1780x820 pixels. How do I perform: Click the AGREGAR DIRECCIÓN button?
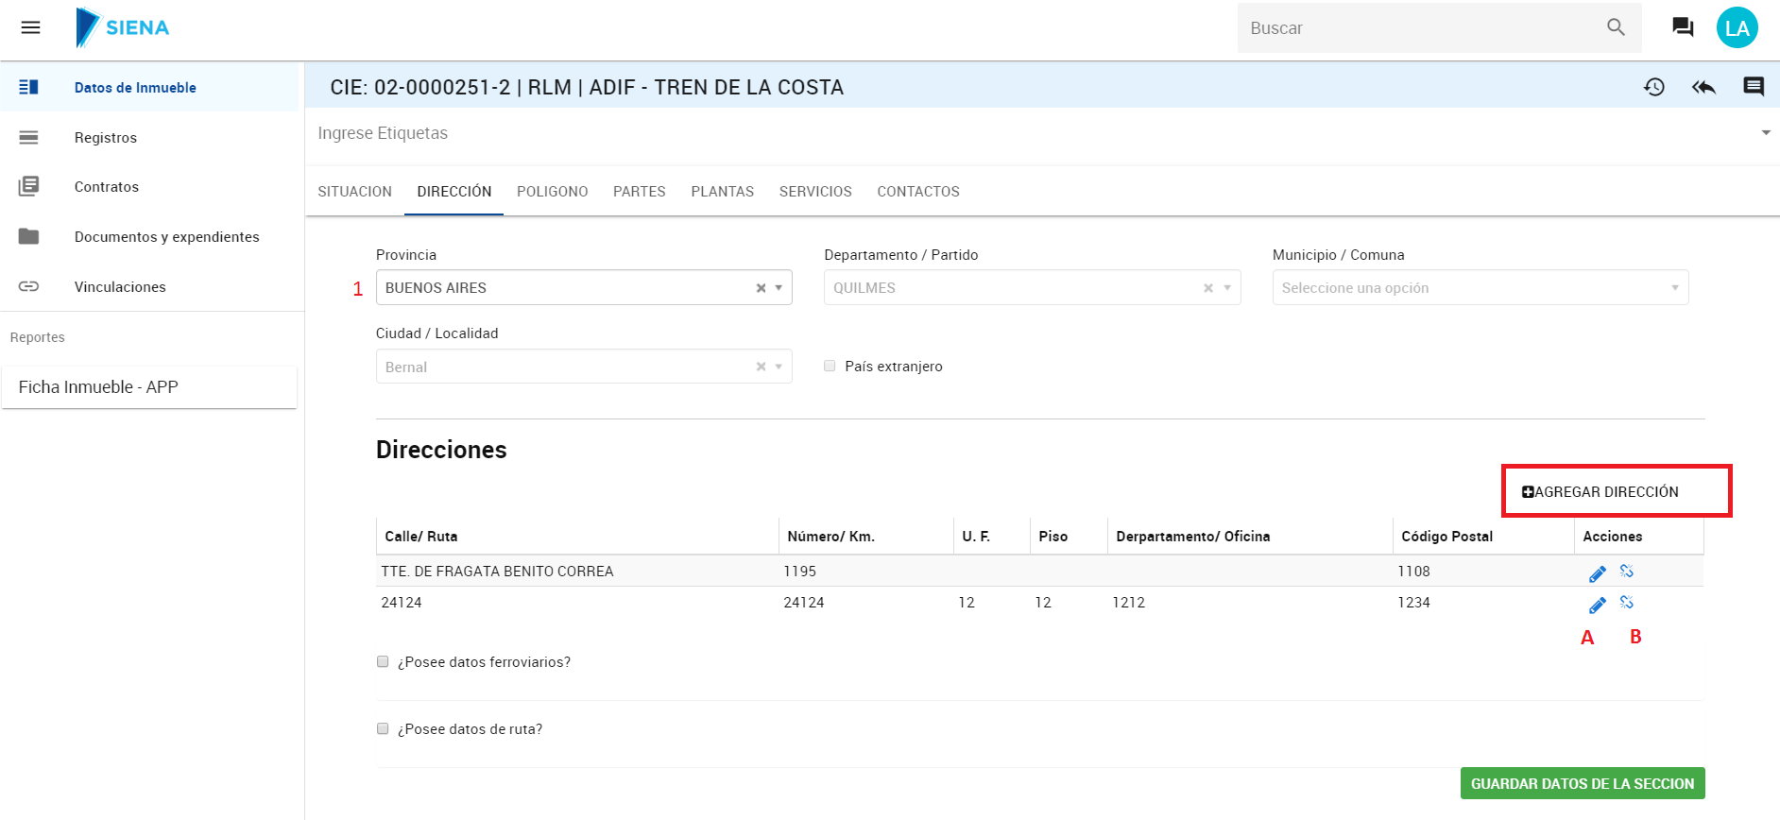pyautogui.click(x=1606, y=491)
